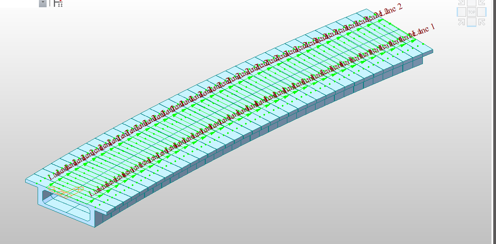Select the orange vehicle load outline on the deck
The image size is (496, 244).
65,192
